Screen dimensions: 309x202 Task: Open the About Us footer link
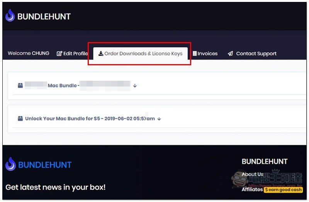click(253, 174)
